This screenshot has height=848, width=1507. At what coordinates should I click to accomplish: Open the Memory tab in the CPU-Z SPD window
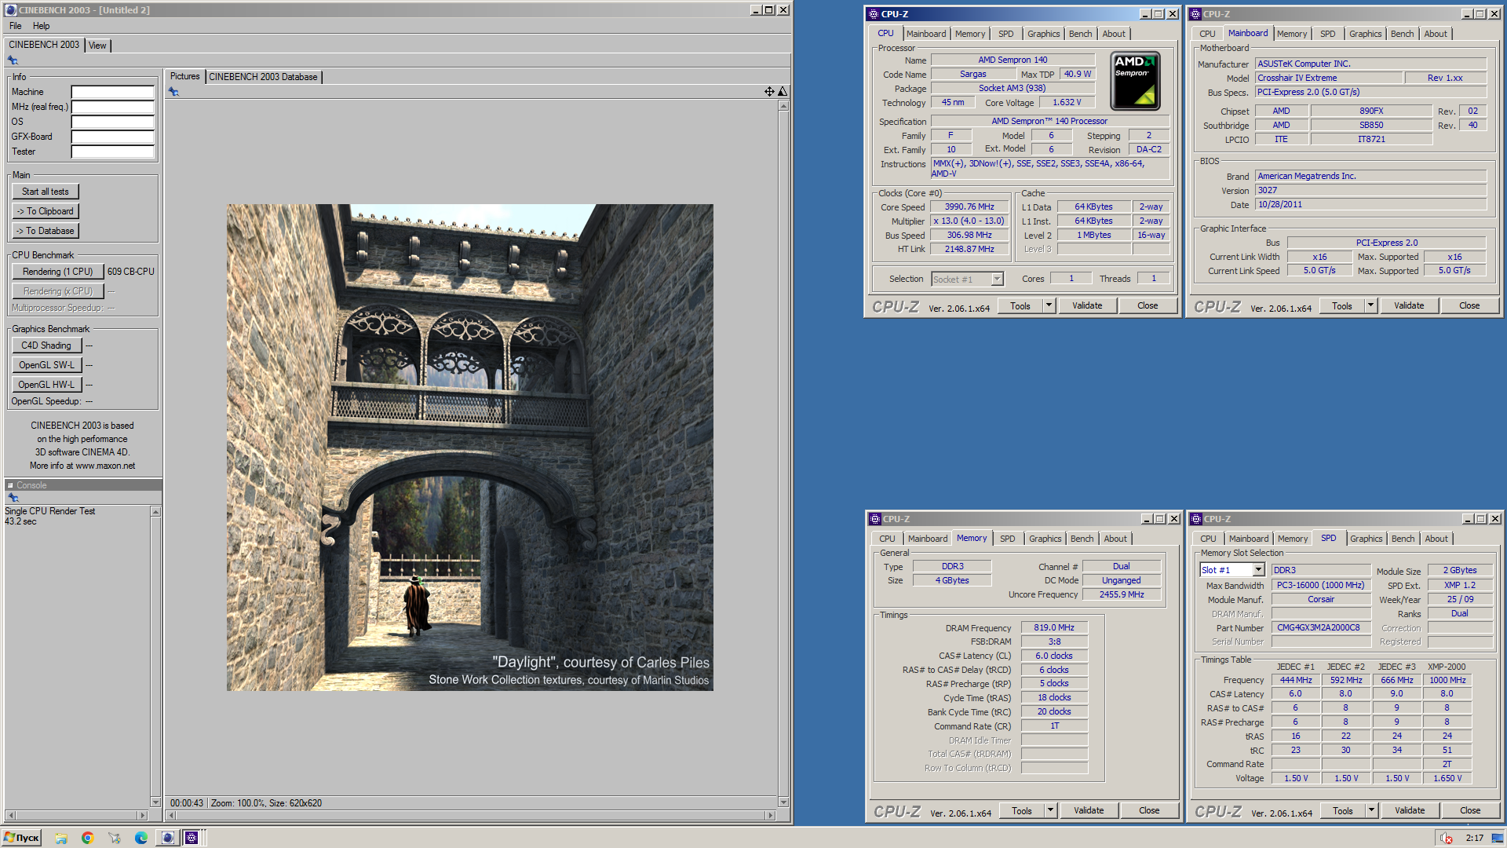[1293, 539]
